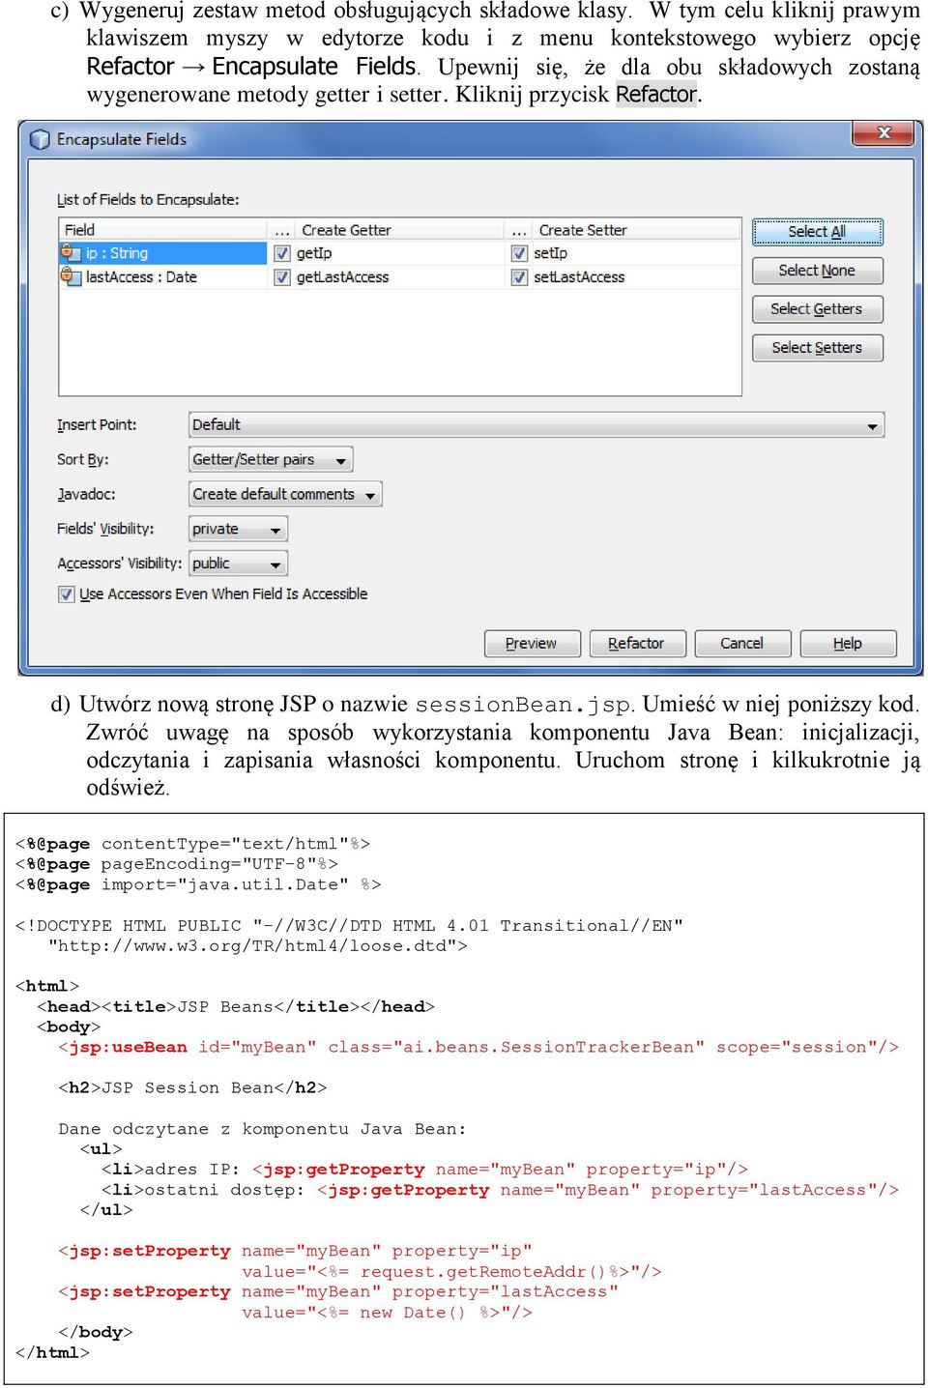Click the Create Setter column header
Viewport: 928px width, 1388px height.
point(636,230)
